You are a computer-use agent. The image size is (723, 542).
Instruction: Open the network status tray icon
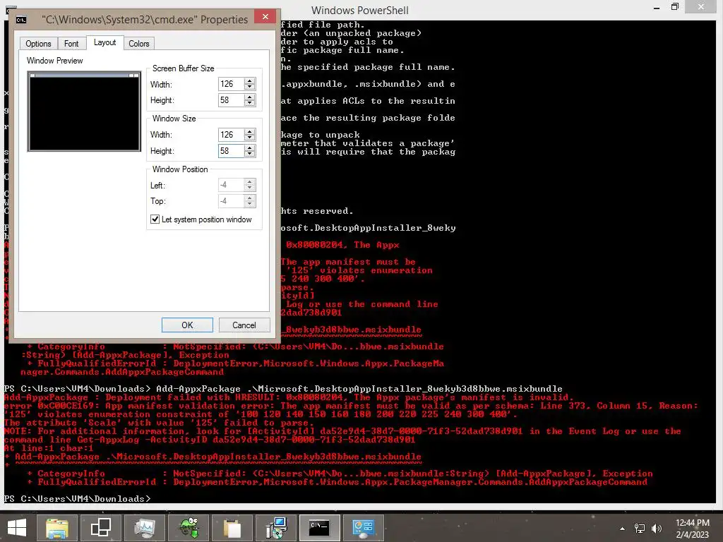[640, 529]
